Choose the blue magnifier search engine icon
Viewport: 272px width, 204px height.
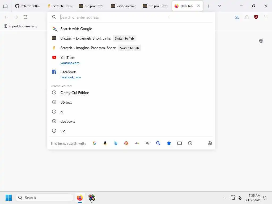click(x=158, y=143)
